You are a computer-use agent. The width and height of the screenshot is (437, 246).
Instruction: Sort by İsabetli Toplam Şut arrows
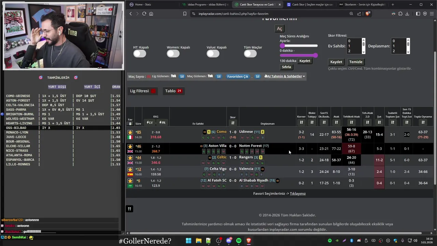tap(393, 122)
